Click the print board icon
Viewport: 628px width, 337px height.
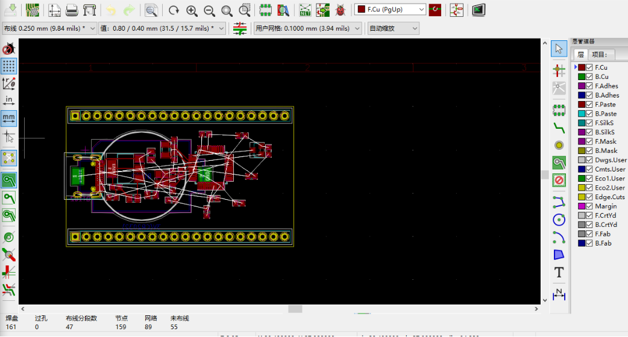[x=72, y=10]
